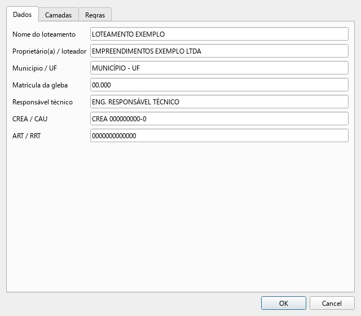The image size is (361, 316).
Task: Open the Regras tab
Action: point(95,15)
